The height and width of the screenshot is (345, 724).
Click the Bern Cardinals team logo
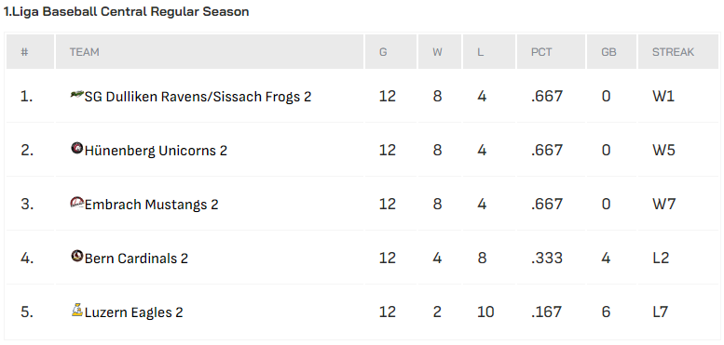(76, 256)
